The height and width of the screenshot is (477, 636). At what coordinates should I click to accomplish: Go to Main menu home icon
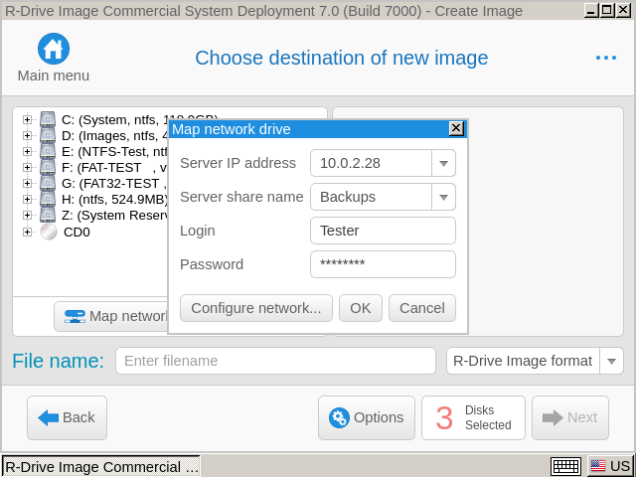point(54,49)
